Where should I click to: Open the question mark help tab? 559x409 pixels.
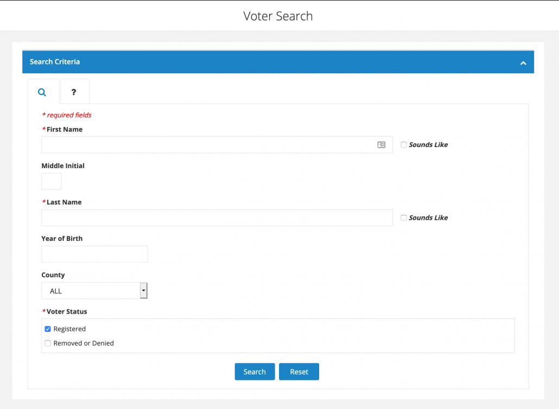point(75,92)
